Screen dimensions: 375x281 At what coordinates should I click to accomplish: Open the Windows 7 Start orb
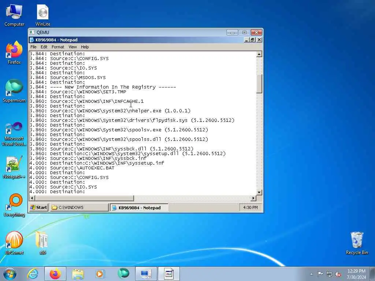(10, 274)
